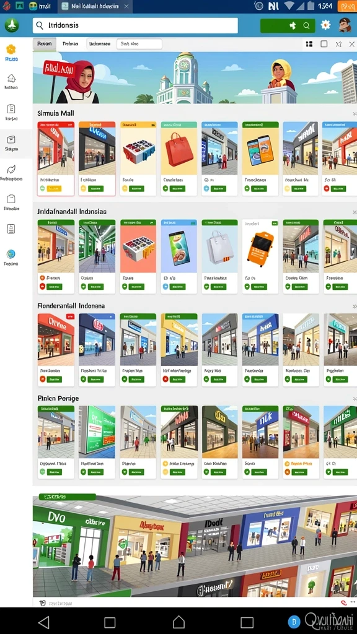This screenshot has width=357, height=634.
Task: Click green button under orange luggage card
Action: click(257, 287)
